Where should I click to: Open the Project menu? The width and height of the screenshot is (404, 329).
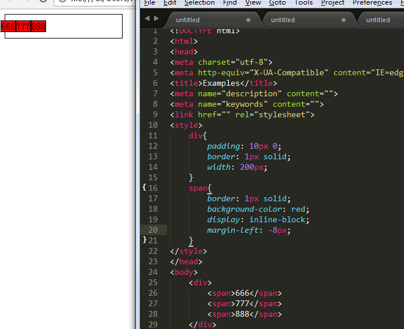coord(333,2)
